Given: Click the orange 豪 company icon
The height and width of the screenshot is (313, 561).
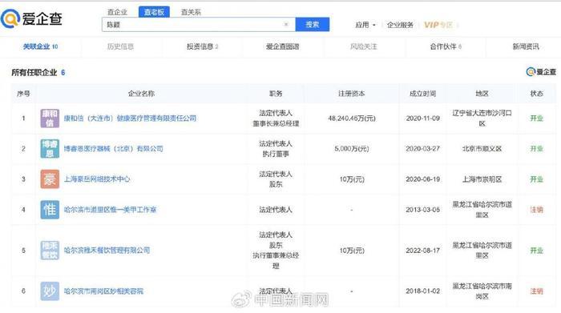Looking at the screenshot, I should [x=50, y=179].
